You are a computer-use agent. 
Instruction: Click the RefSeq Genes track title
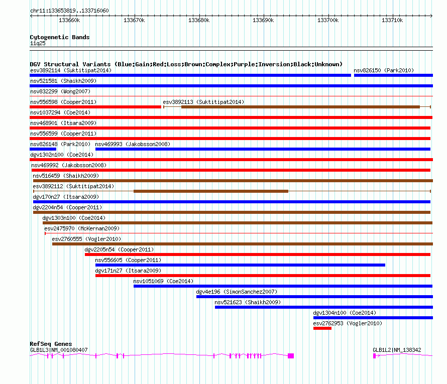(x=51, y=344)
